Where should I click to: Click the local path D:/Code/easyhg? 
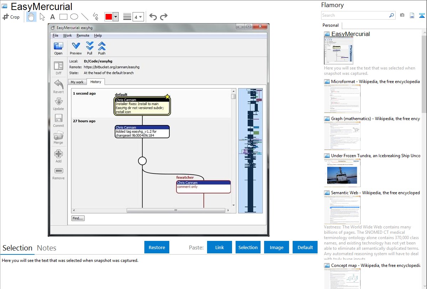[98, 61]
